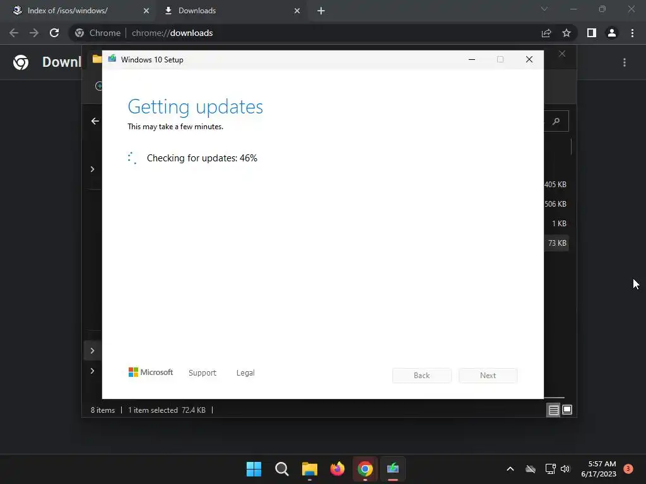Select the file sized 506 KB

point(555,204)
